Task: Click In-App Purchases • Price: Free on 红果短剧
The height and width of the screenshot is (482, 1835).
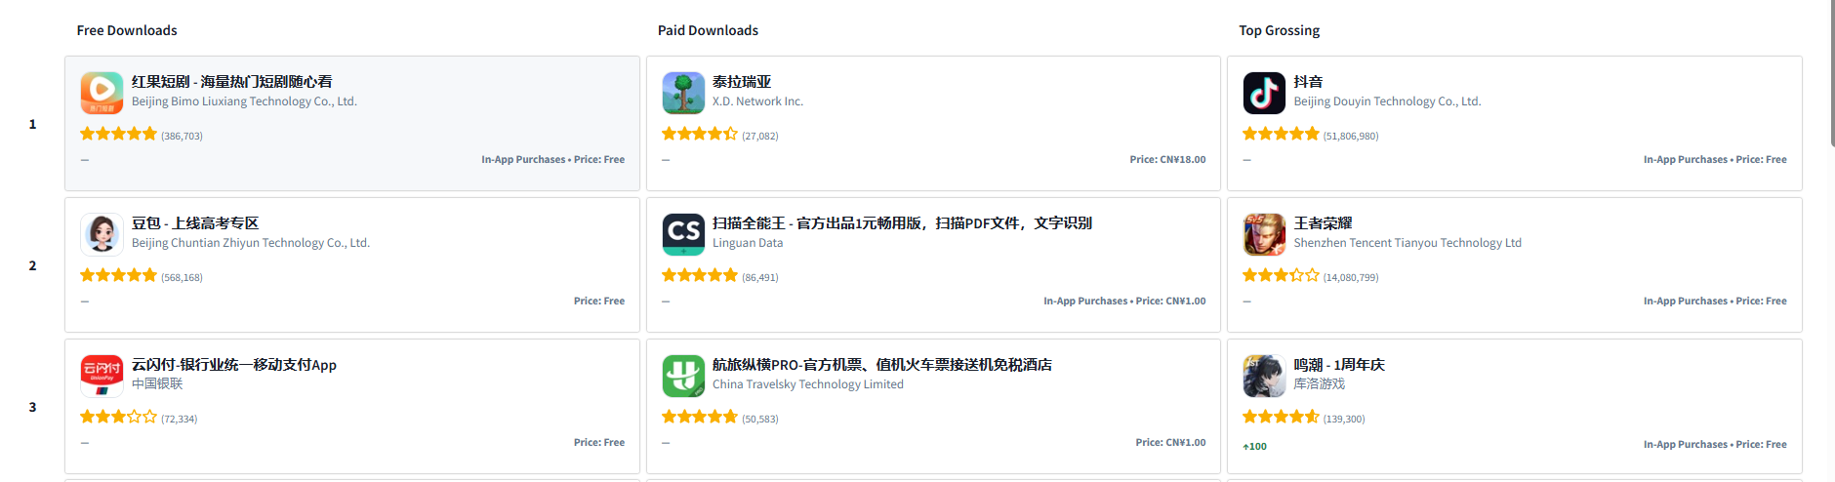Action: 552,160
